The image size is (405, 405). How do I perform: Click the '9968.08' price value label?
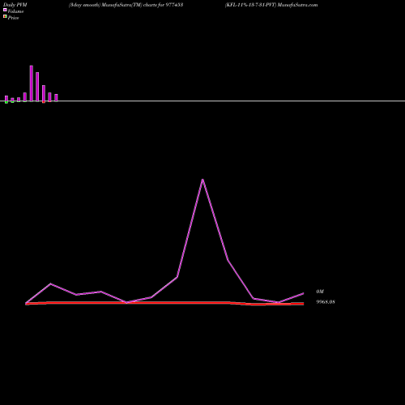coord(326,302)
